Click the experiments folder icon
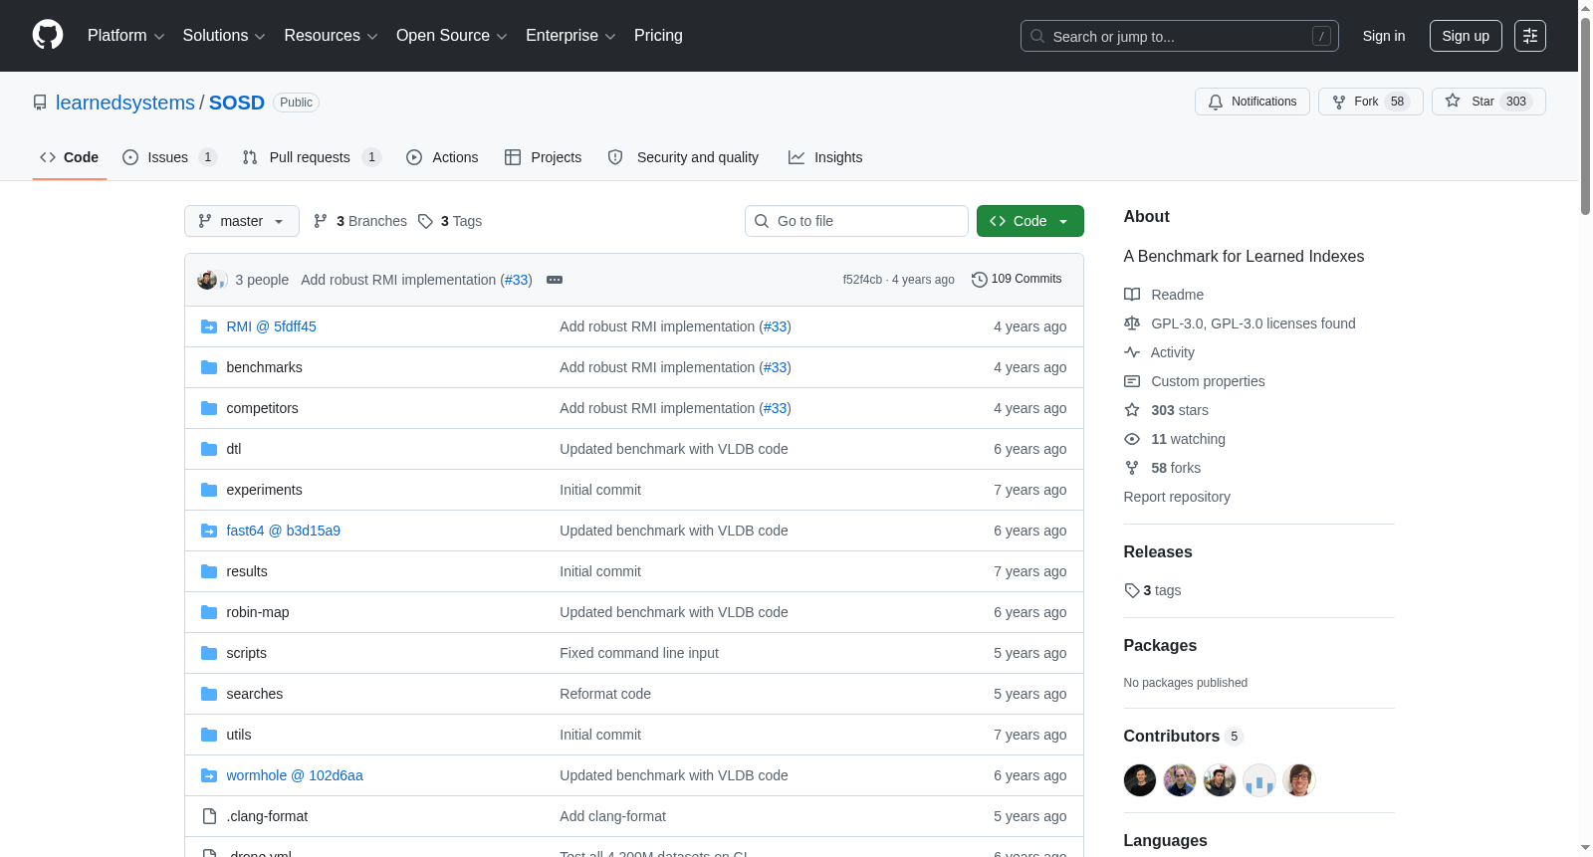 tap(209, 490)
